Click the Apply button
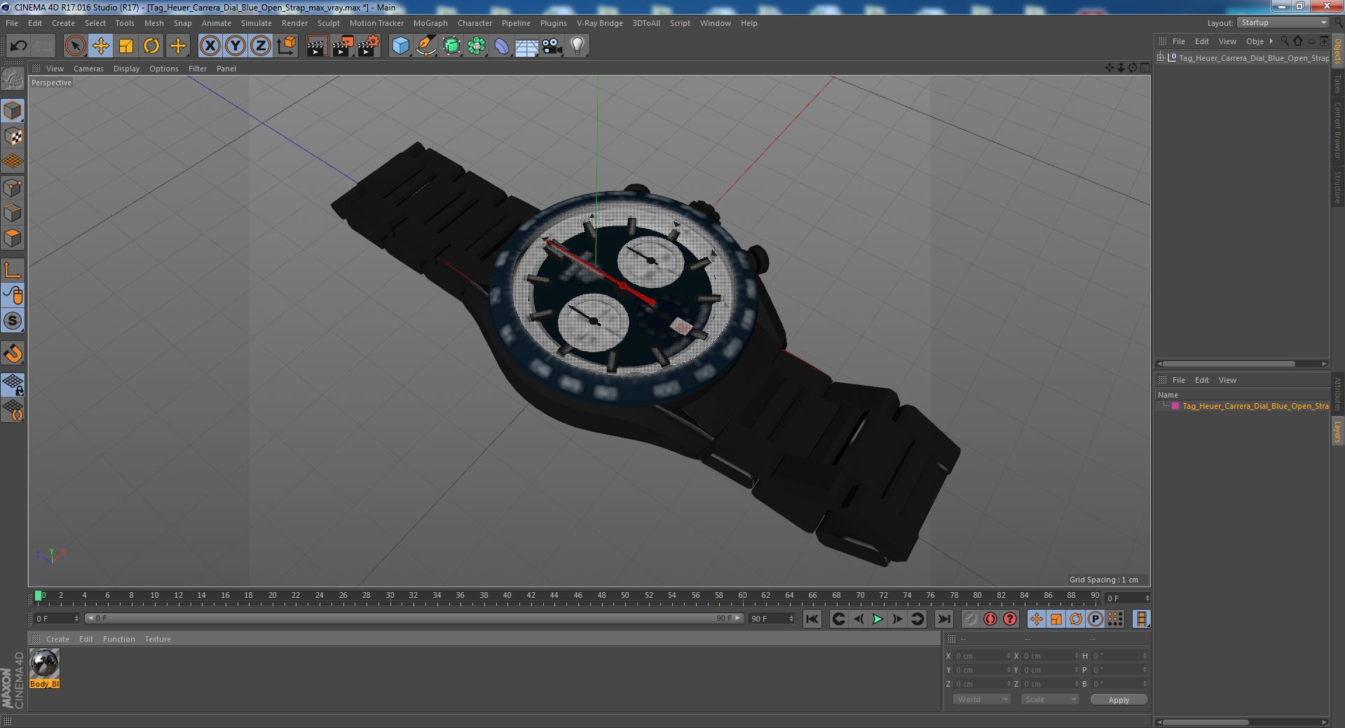 1119,699
